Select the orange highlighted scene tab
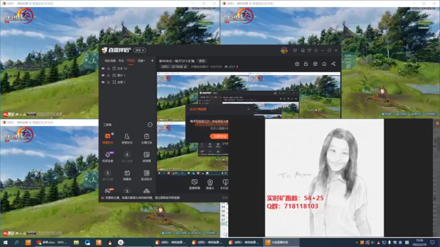The width and height of the screenshot is (440, 247). pos(131,60)
